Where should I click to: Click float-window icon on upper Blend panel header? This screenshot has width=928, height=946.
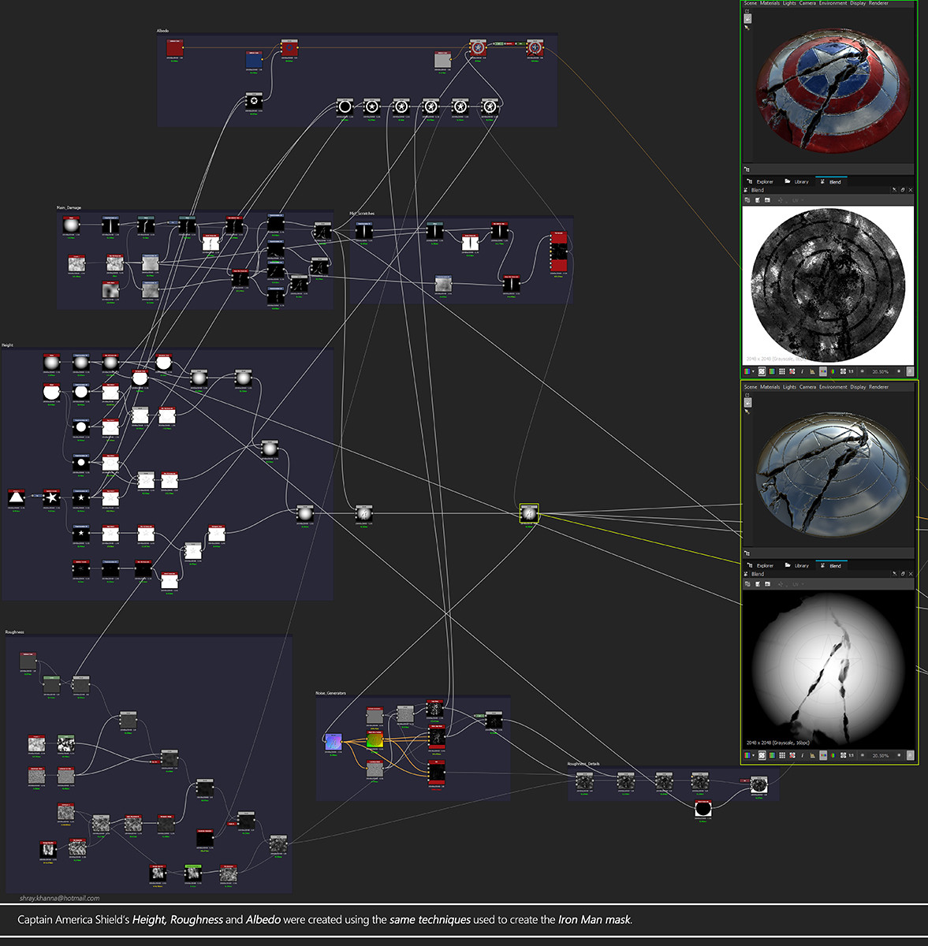[x=903, y=190]
